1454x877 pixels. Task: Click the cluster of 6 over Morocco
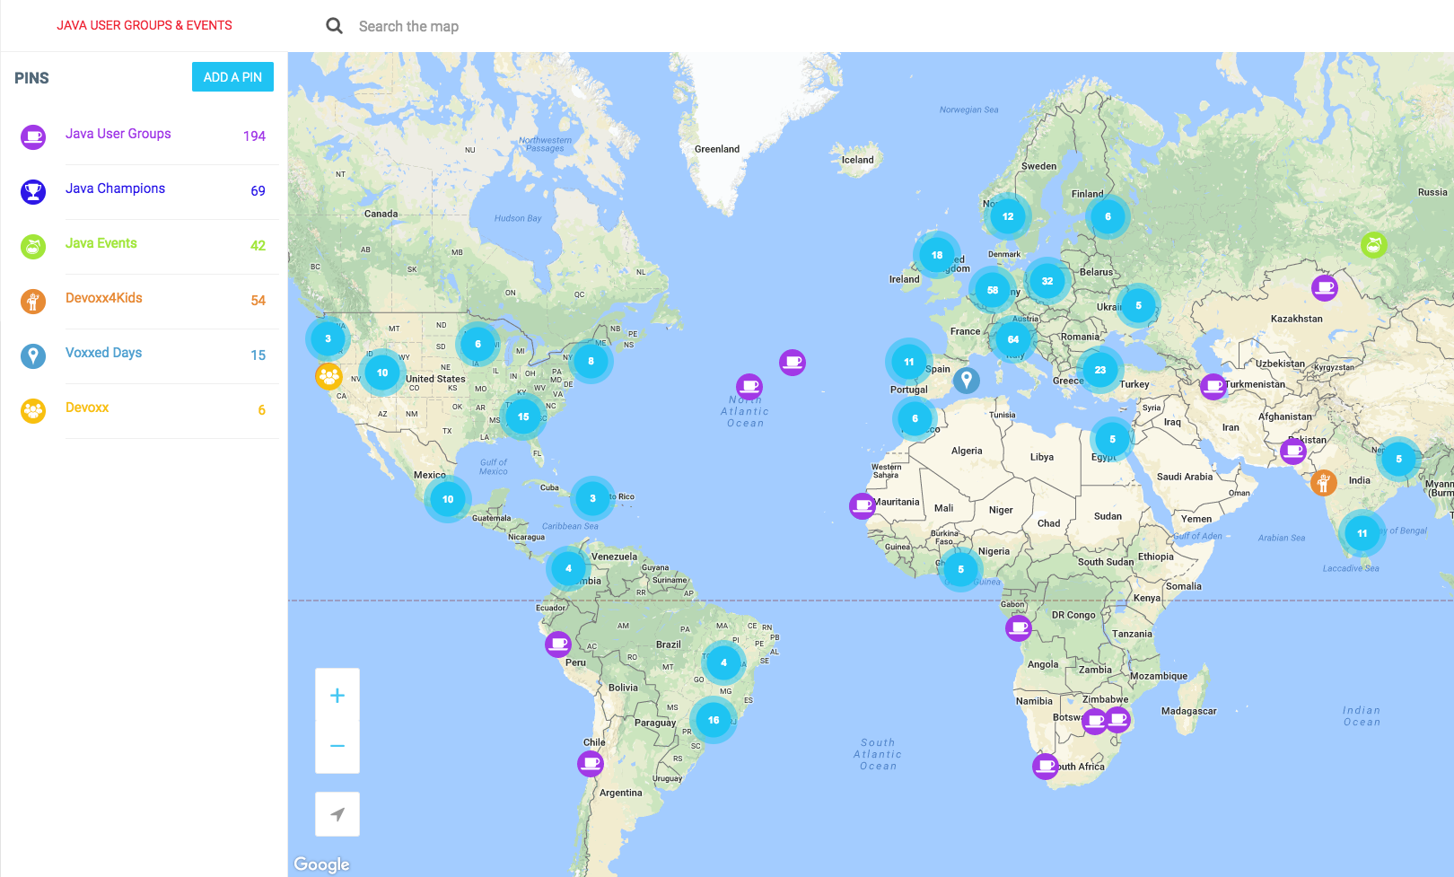(915, 418)
